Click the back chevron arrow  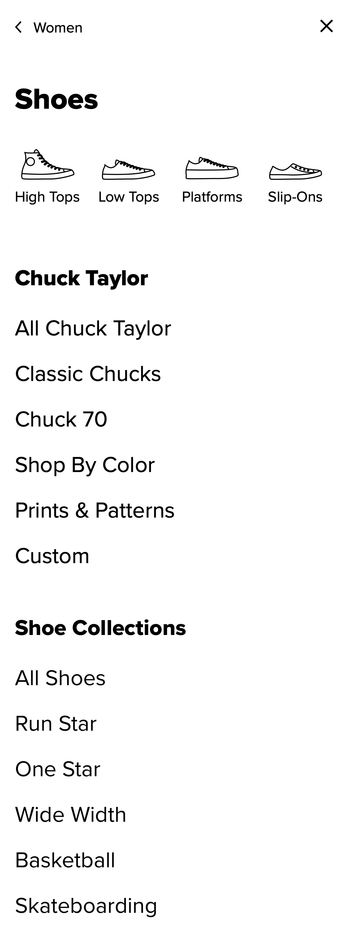click(19, 27)
